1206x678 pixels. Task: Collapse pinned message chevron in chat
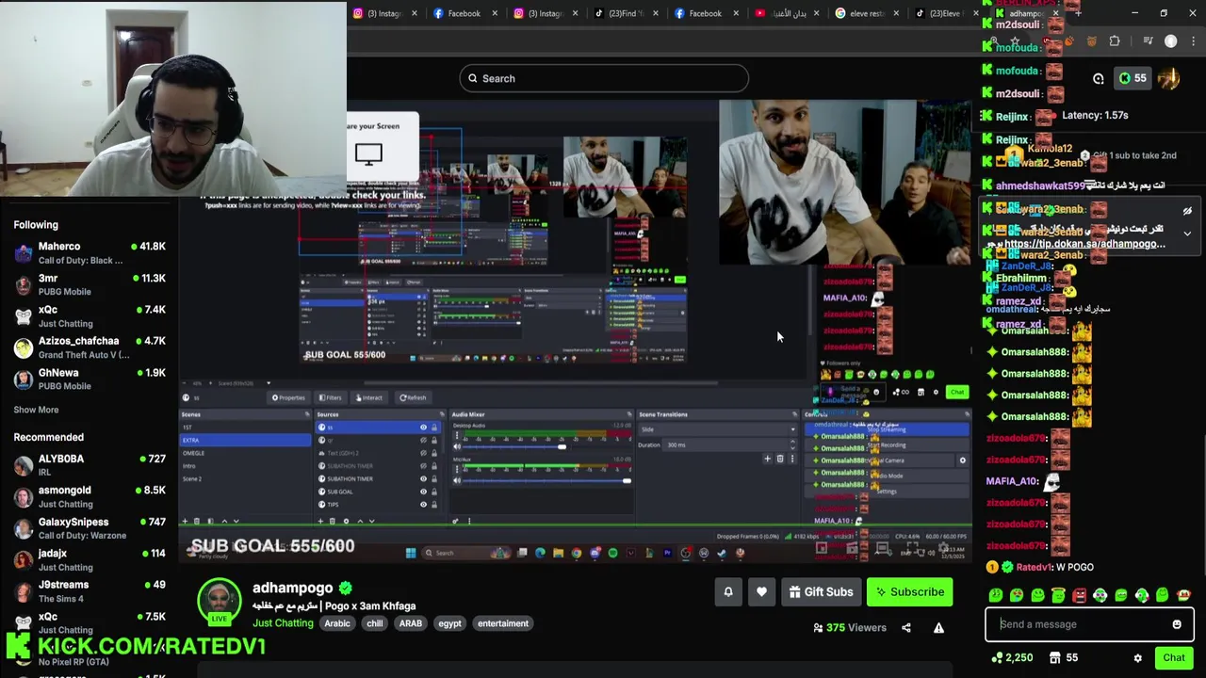[1187, 234]
